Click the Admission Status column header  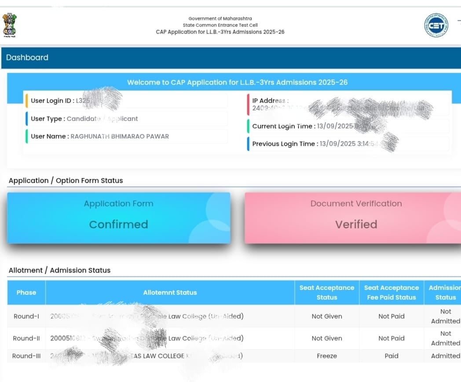click(443, 293)
